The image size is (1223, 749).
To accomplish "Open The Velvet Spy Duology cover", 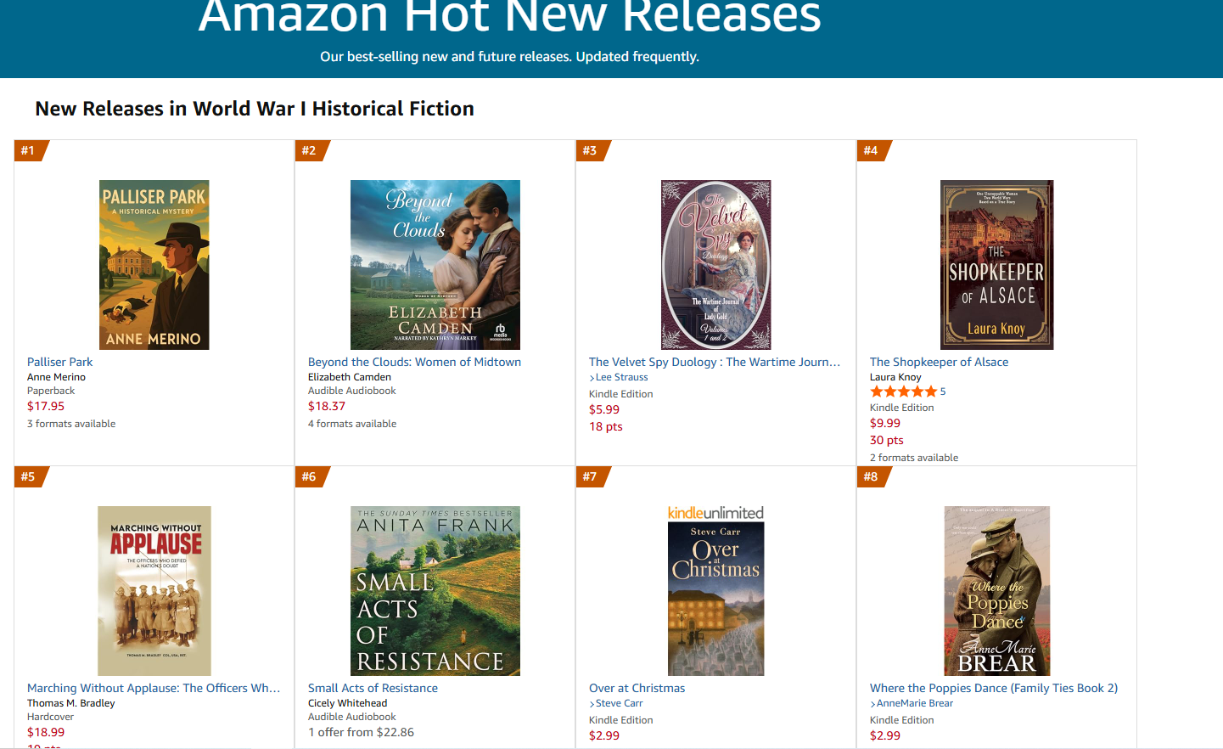I will (x=715, y=264).
